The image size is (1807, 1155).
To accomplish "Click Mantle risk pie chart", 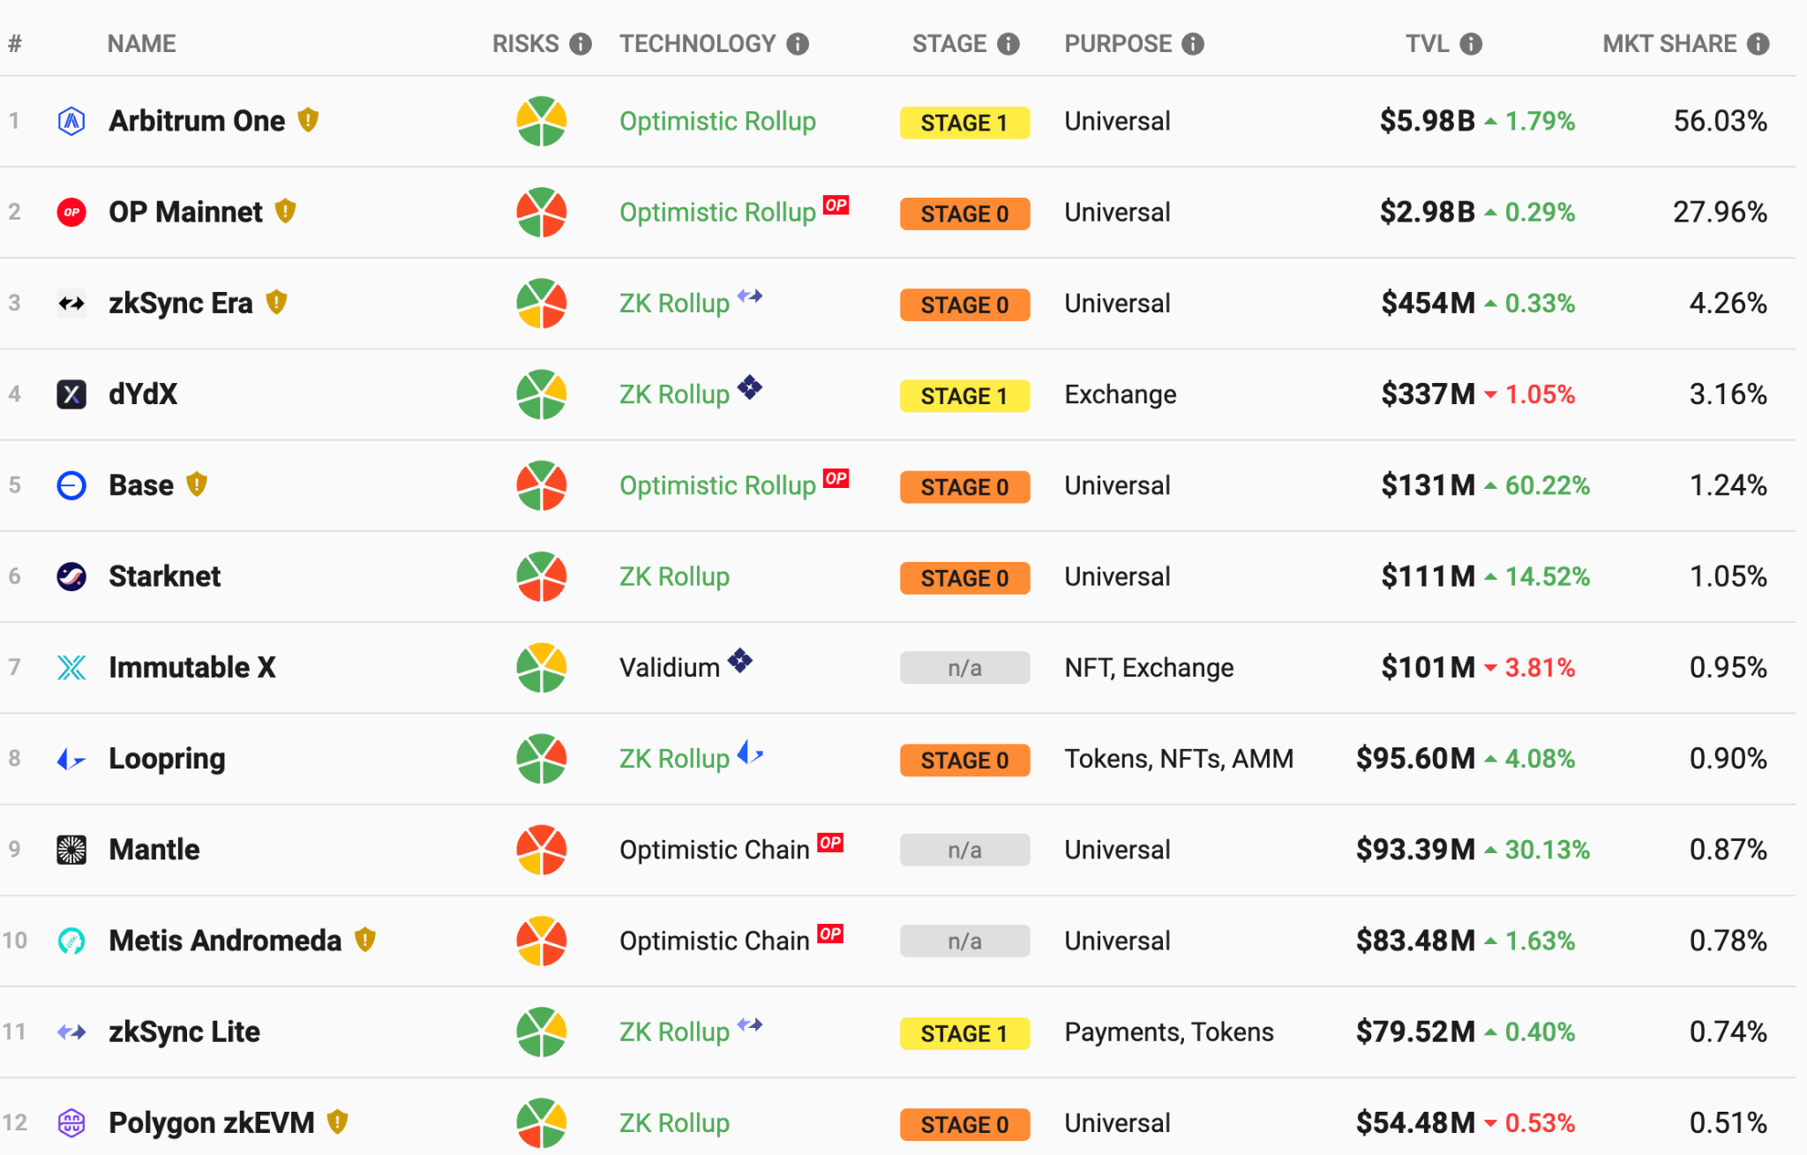I will click(x=541, y=850).
